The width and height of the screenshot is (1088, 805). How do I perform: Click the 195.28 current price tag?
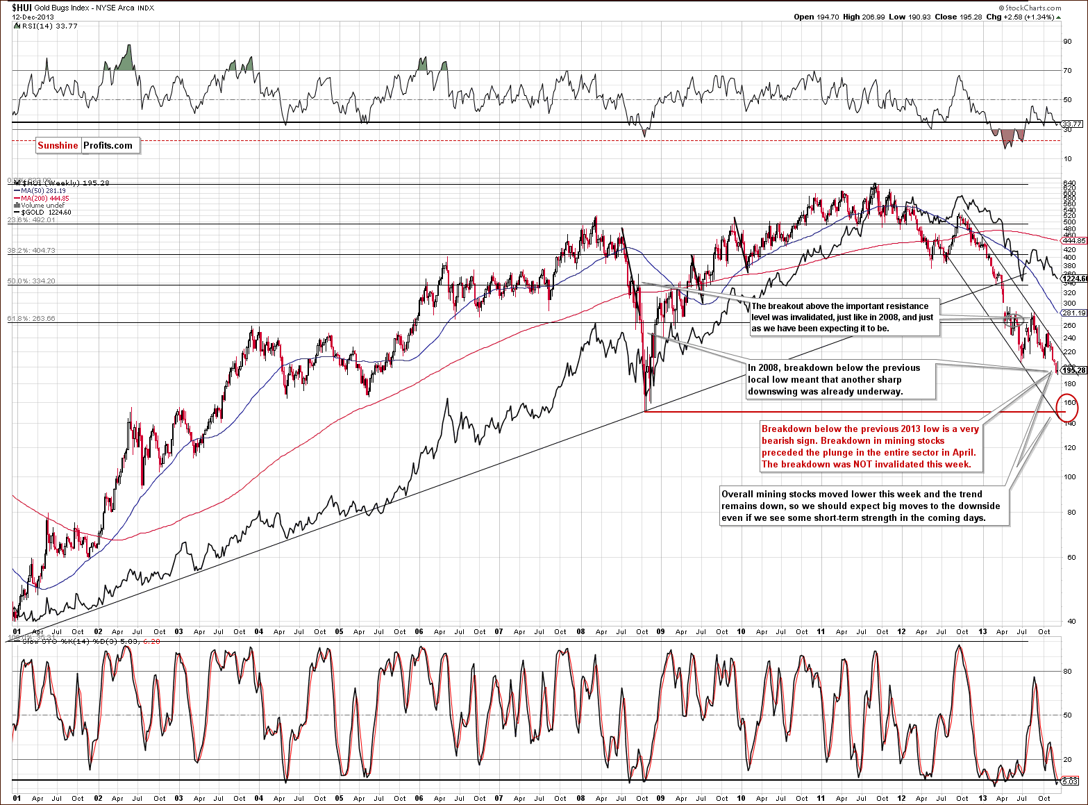(1074, 370)
